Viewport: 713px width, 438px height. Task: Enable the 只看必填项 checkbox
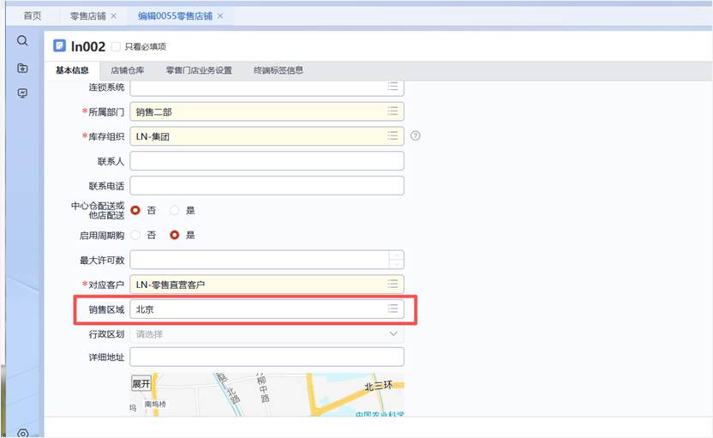click(x=117, y=47)
